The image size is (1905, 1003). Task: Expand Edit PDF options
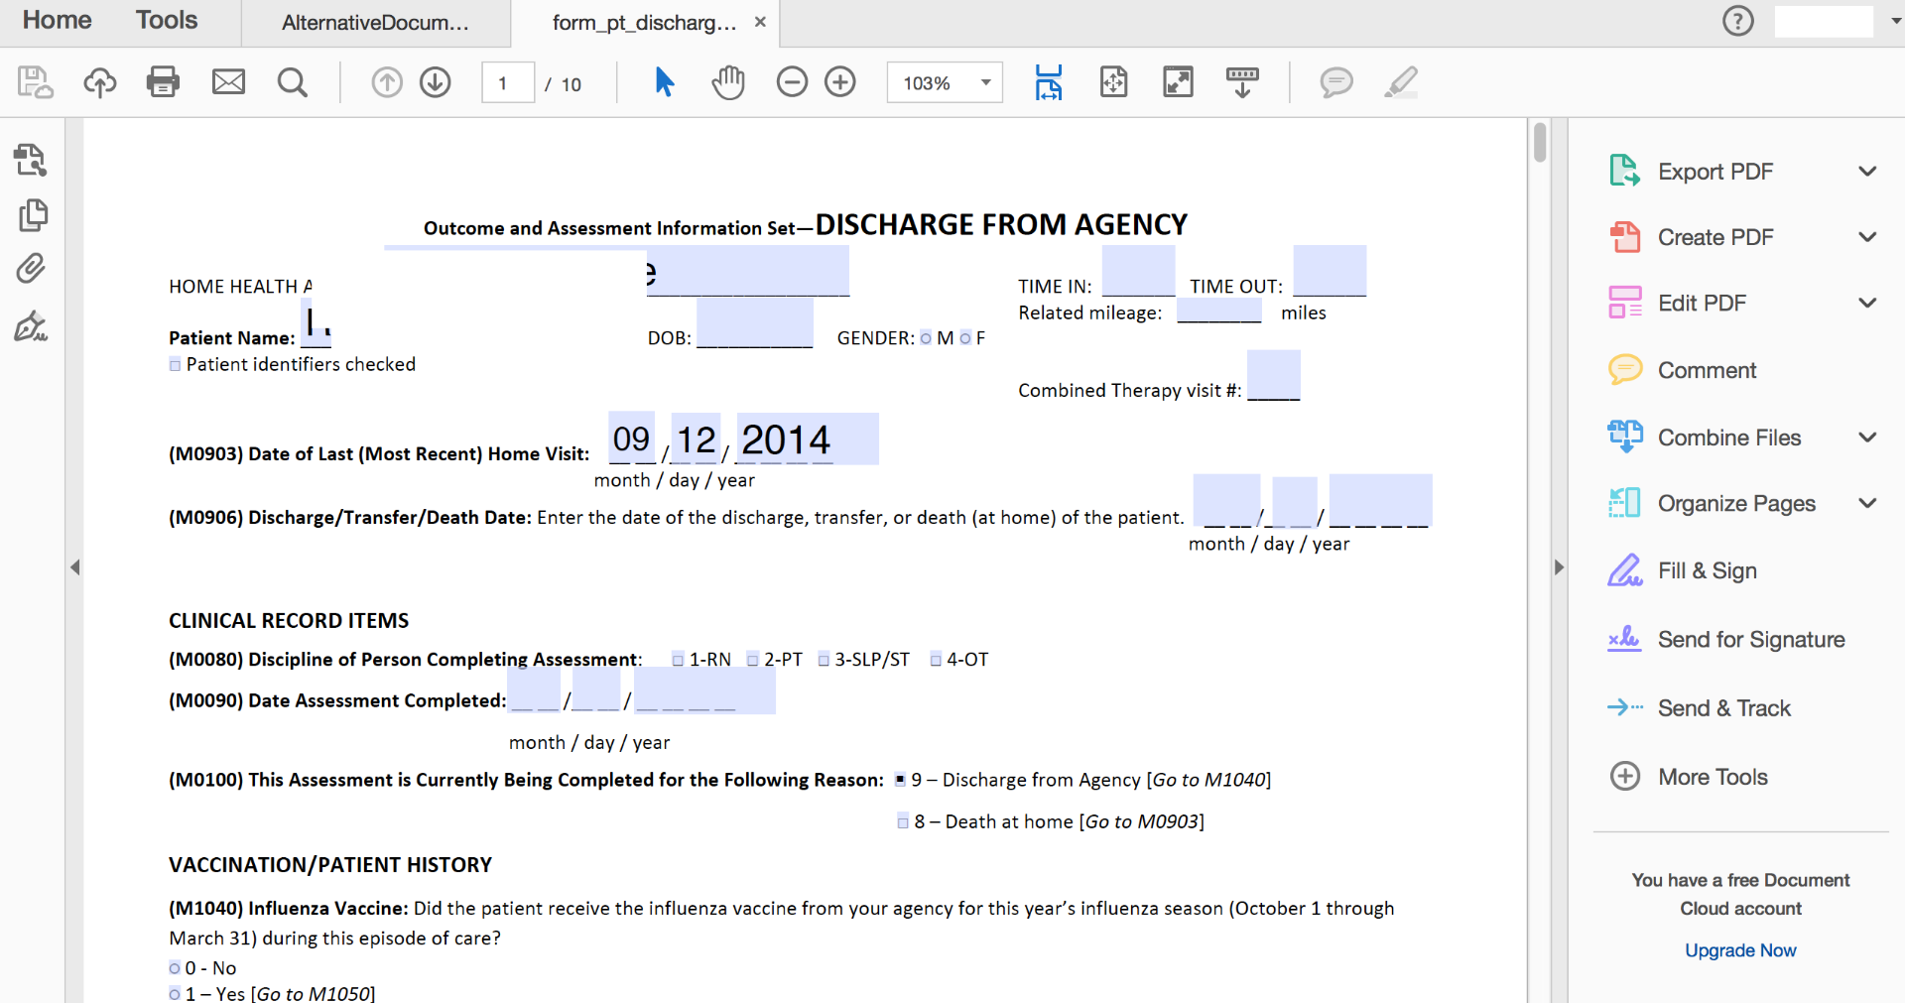(x=1867, y=303)
